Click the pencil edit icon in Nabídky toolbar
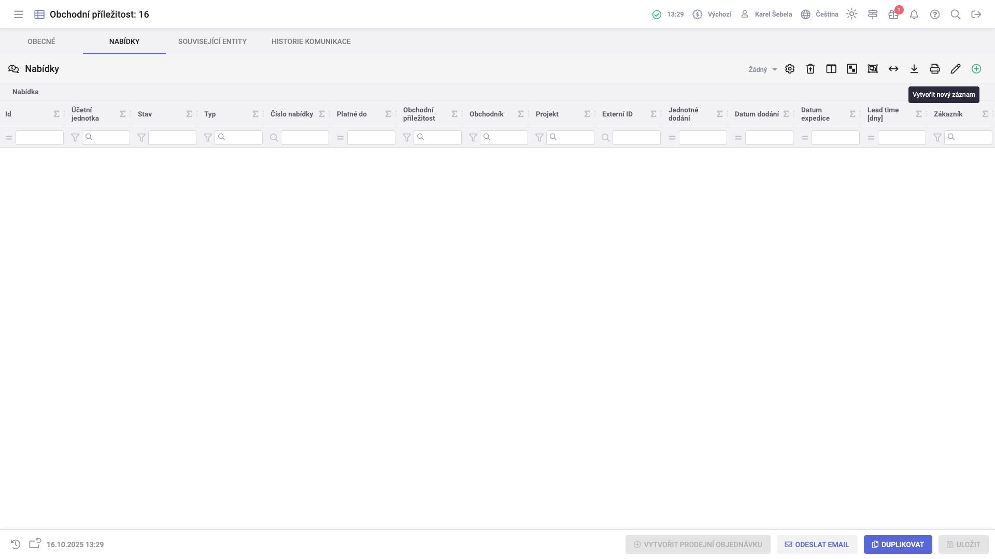Screen dimensions: 995x559 (956, 69)
